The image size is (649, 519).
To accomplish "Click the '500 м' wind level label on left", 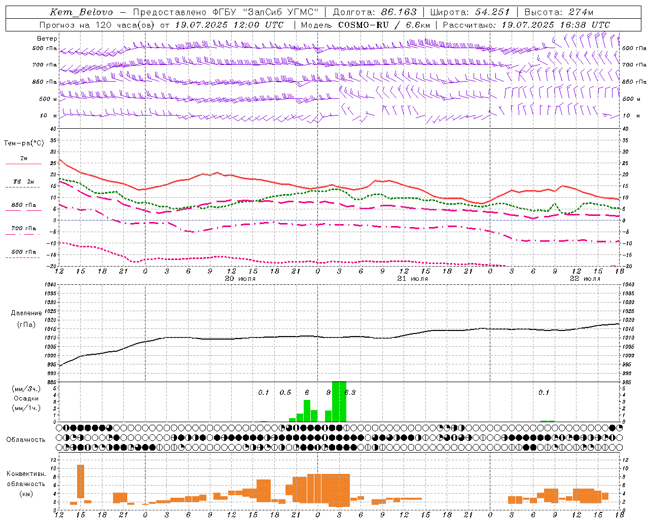I will coord(48,99).
